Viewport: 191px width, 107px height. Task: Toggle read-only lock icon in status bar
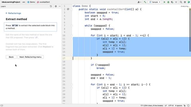coord(185,106)
